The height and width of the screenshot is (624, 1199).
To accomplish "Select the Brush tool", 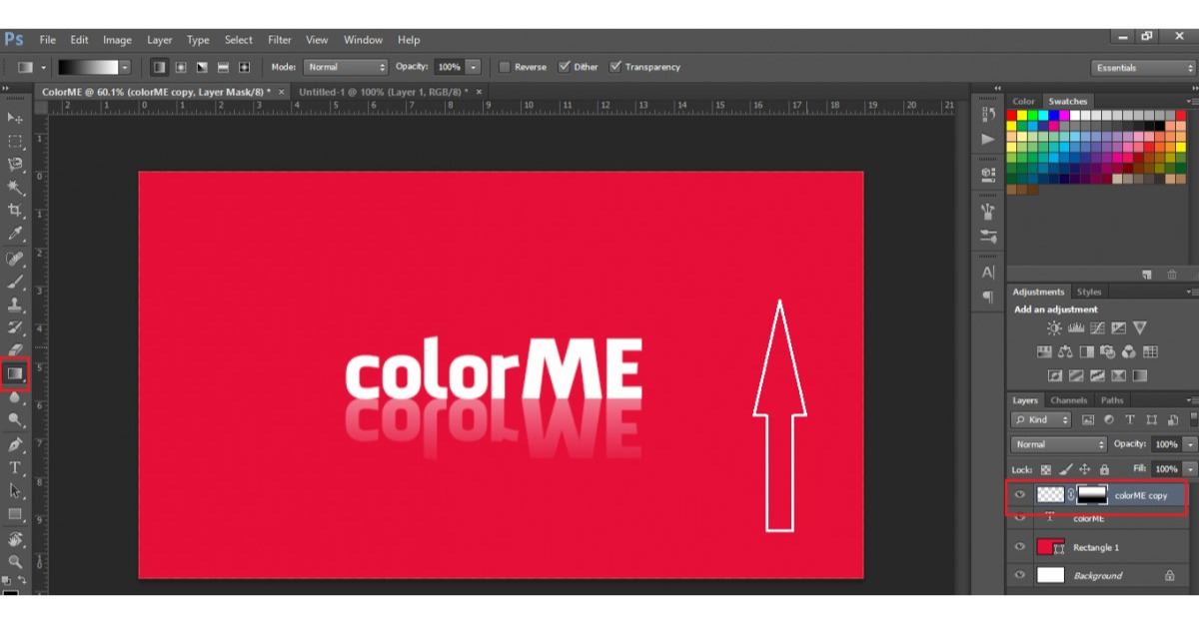I will point(15,283).
